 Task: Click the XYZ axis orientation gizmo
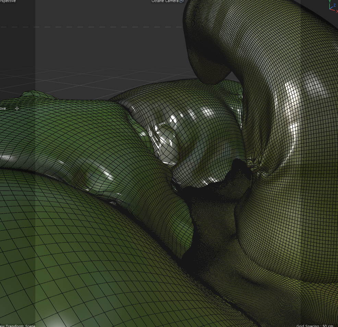[x=333, y=6]
